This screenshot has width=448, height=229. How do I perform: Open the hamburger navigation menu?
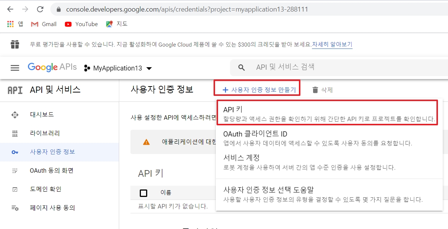[x=15, y=68]
